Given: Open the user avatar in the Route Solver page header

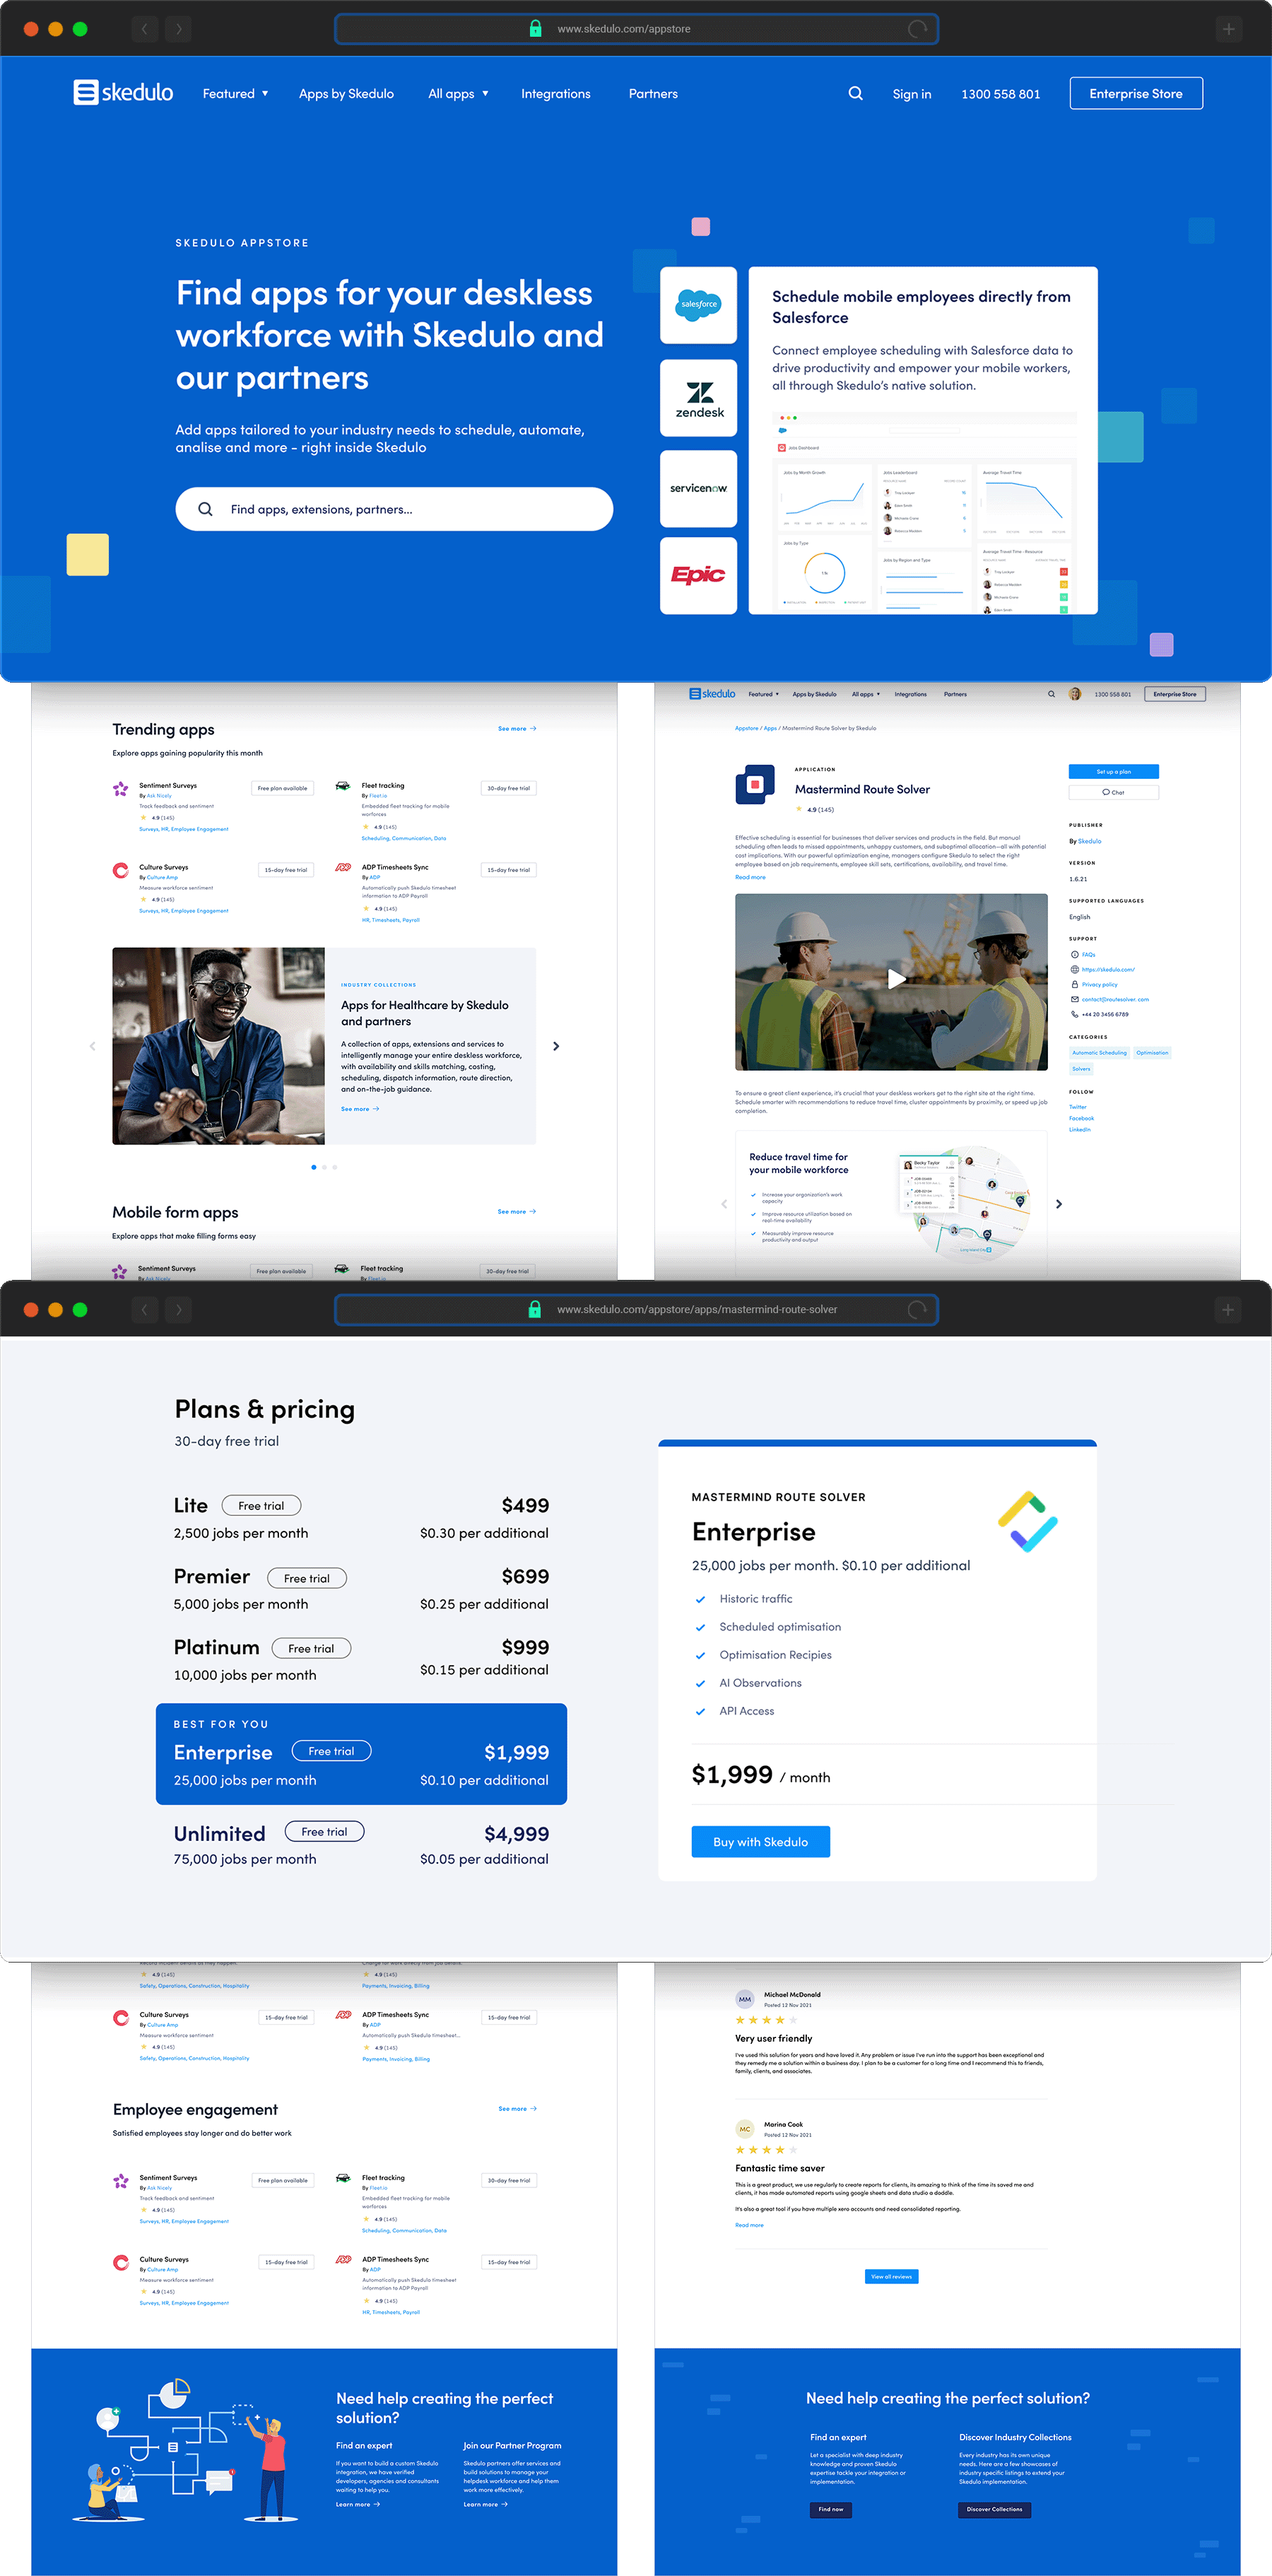Looking at the screenshot, I should pos(1074,694).
